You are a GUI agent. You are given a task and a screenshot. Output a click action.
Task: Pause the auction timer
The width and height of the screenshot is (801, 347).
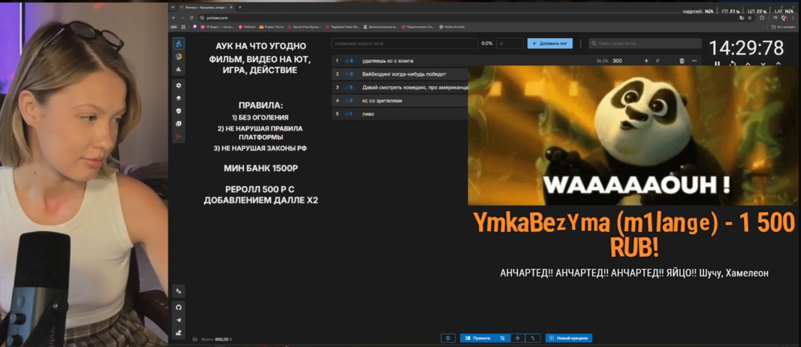point(717,64)
